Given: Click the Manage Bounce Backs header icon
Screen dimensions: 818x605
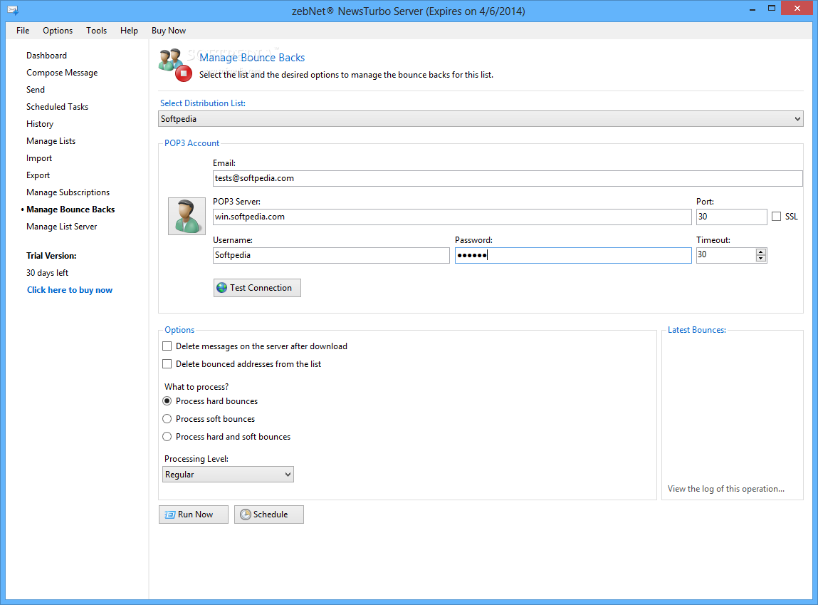Looking at the screenshot, I should 175,66.
